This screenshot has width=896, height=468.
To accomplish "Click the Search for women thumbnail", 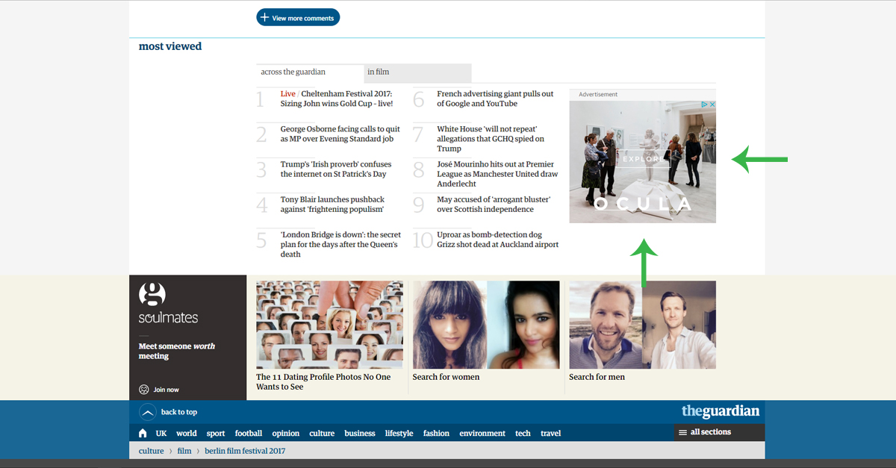I will coord(485,325).
